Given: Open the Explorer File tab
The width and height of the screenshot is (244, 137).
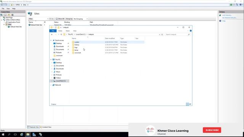Looking at the screenshot, I should point(53,31).
